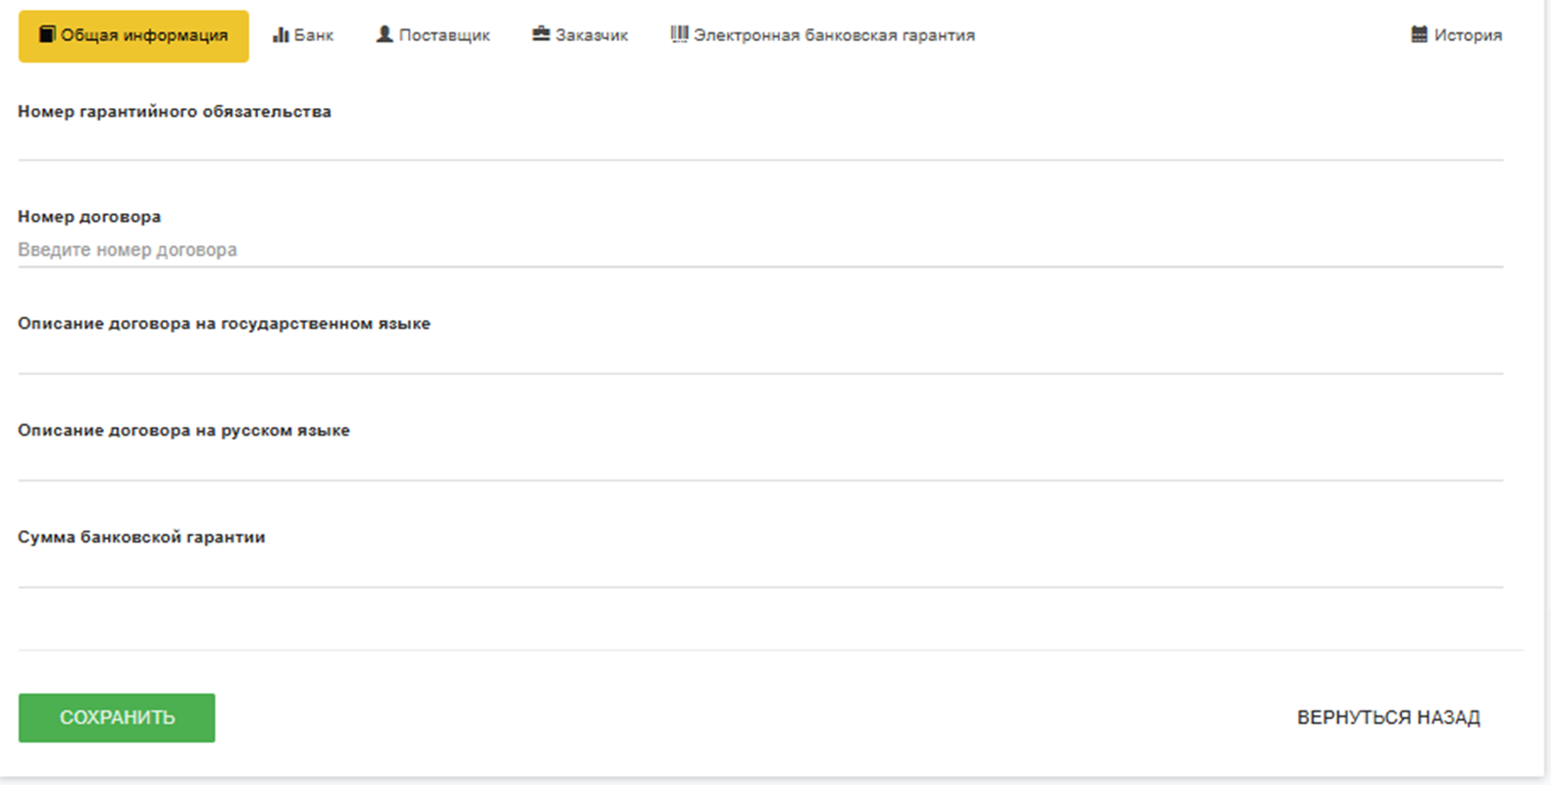Focus the Номер гарантийного обязательства field
The width and height of the screenshot is (1551, 785).
[x=759, y=143]
